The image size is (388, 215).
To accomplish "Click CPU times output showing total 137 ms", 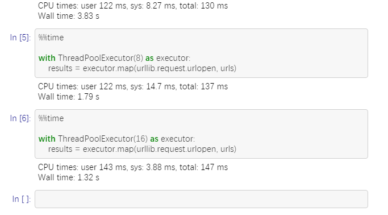I will click(133, 86).
